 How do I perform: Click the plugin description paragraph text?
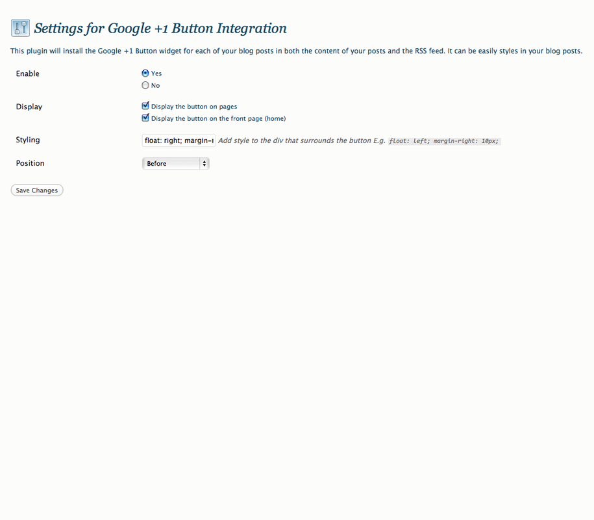296,51
